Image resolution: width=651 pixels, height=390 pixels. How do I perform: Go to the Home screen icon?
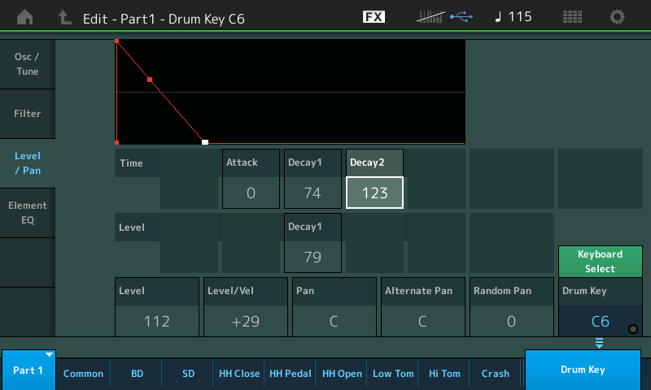(x=25, y=17)
